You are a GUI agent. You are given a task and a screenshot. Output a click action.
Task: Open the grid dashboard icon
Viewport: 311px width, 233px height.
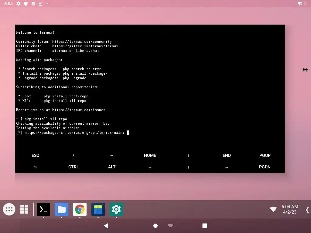(x=24, y=209)
